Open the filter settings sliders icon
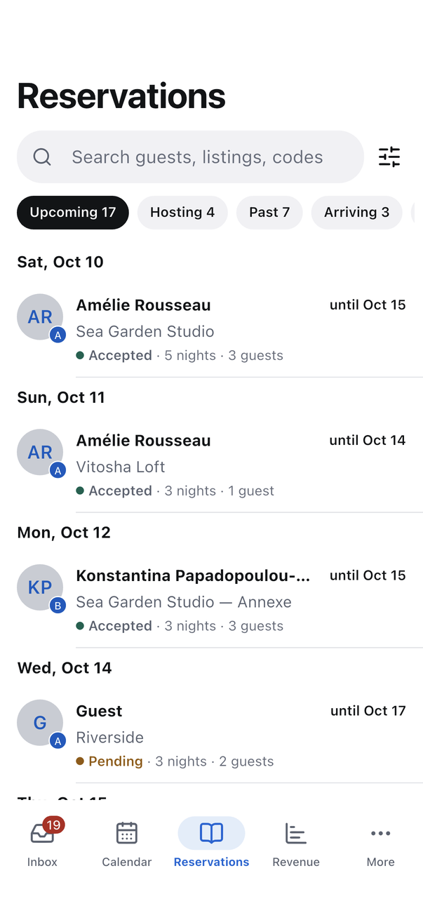 tap(389, 156)
